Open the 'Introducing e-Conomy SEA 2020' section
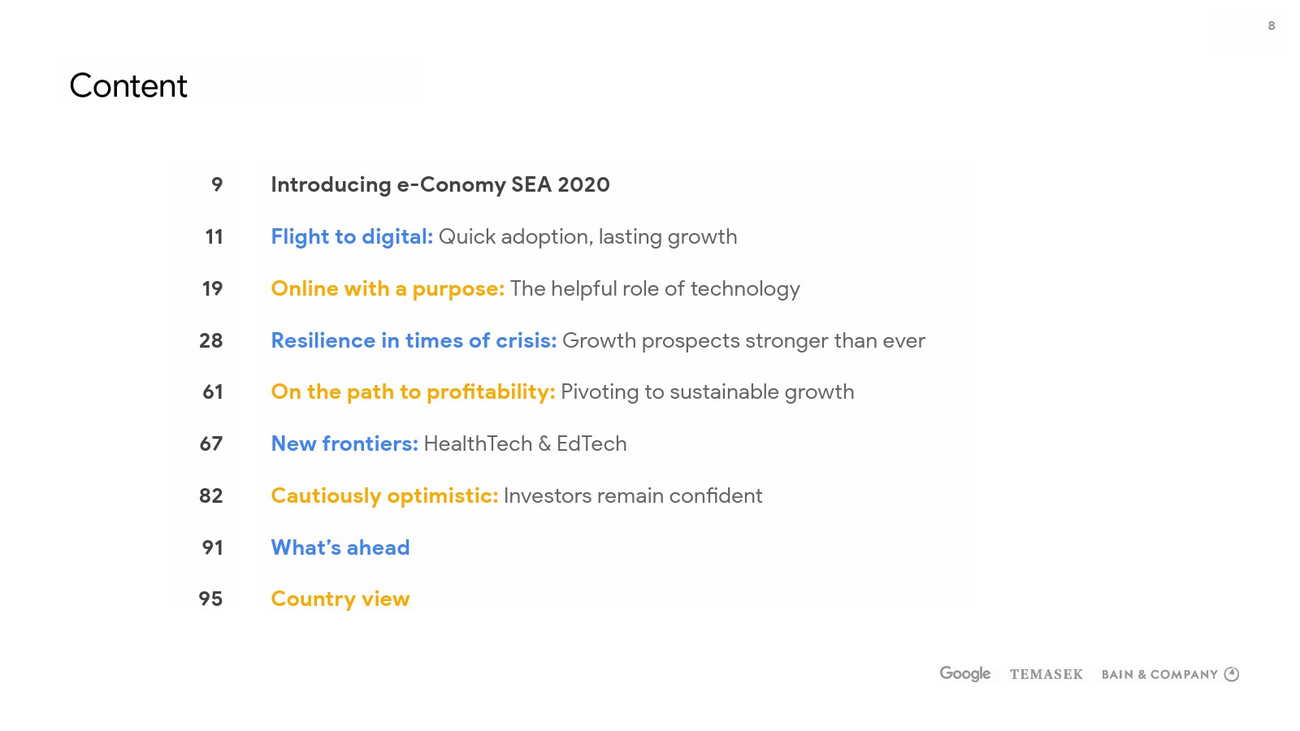 (440, 184)
